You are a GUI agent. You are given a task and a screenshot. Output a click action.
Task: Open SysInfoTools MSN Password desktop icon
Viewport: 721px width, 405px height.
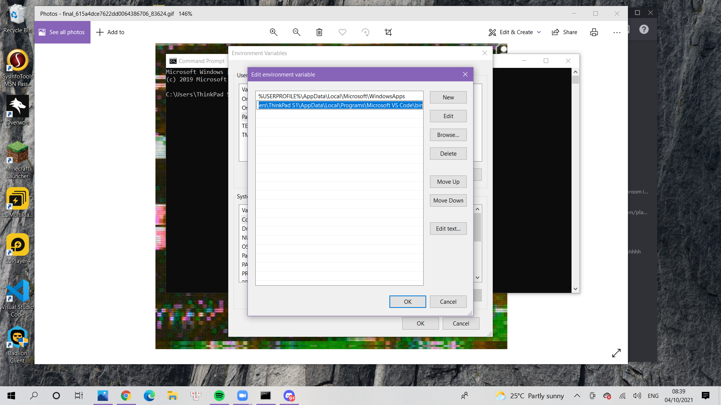(x=17, y=68)
